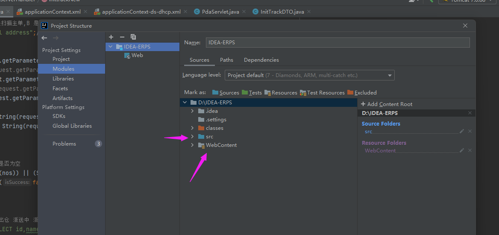Select the Web facet icon under IDEA-ERPS
Screen dimensions: 499x235
click(127, 55)
